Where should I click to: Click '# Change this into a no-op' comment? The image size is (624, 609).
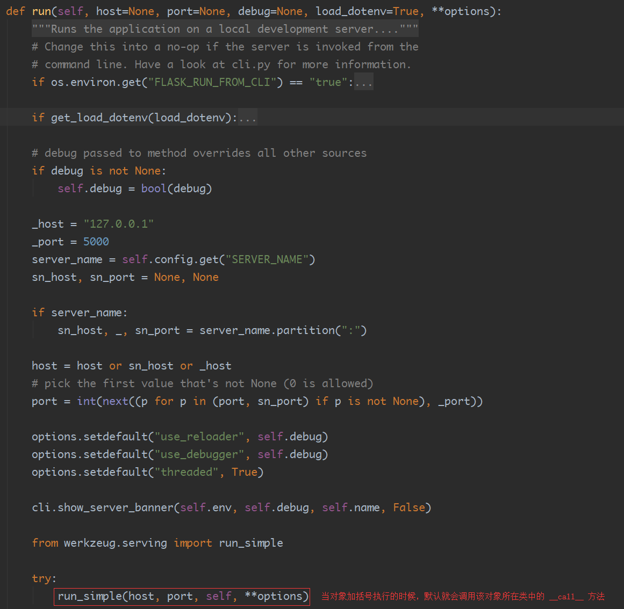[225, 47]
